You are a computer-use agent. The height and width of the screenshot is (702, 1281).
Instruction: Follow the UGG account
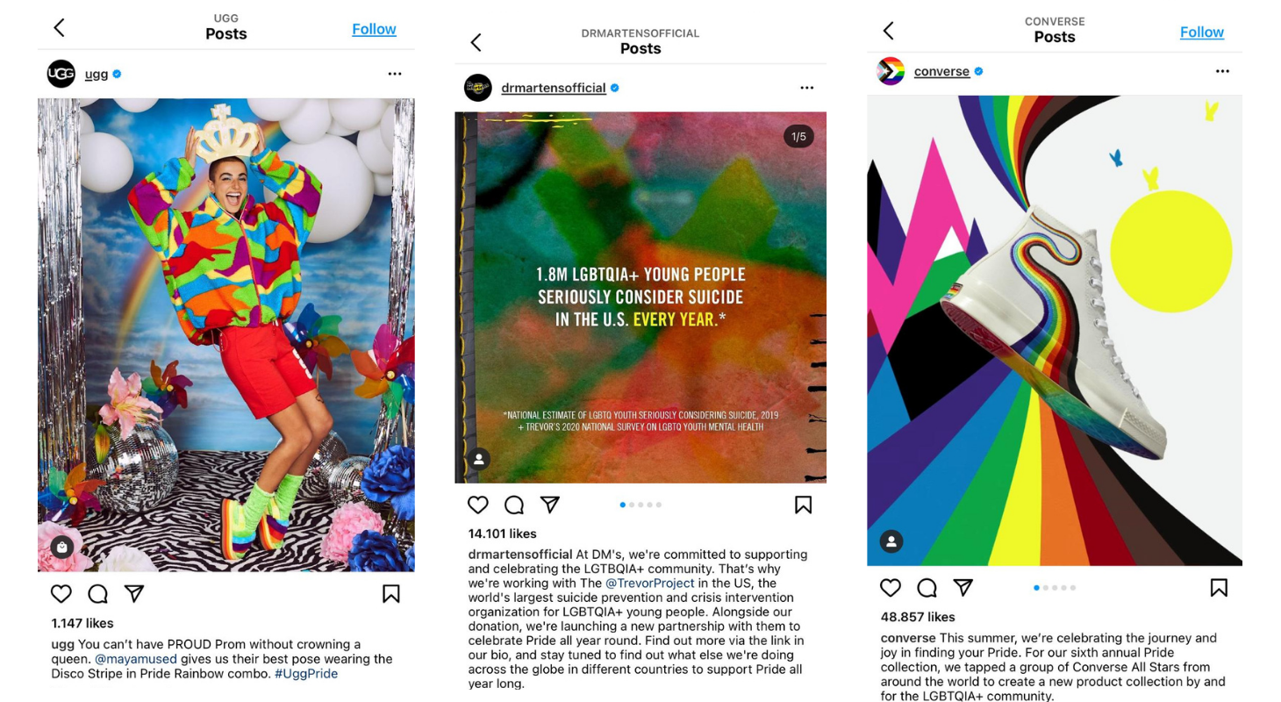click(374, 29)
